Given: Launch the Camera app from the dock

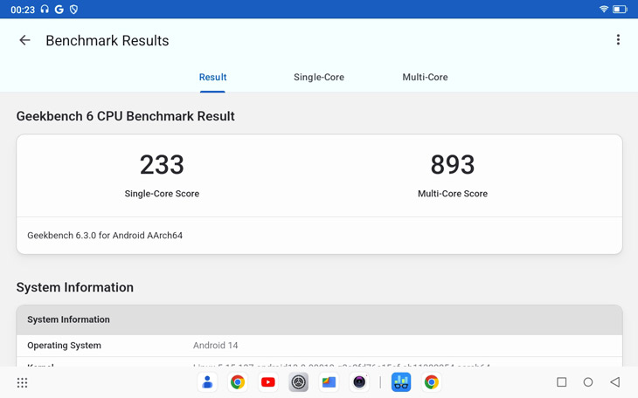Looking at the screenshot, I should coord(359,382).
